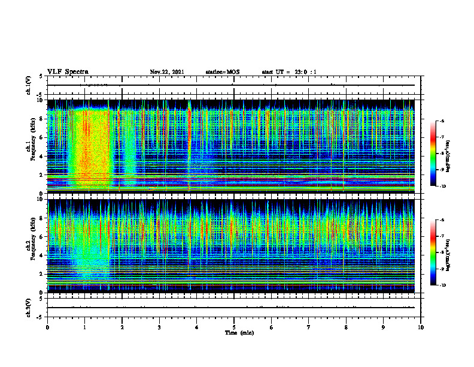The width and height of the screenshot is (474, 367).
Task: Click the "8" minute time tick label
Action: pos(346,327)
